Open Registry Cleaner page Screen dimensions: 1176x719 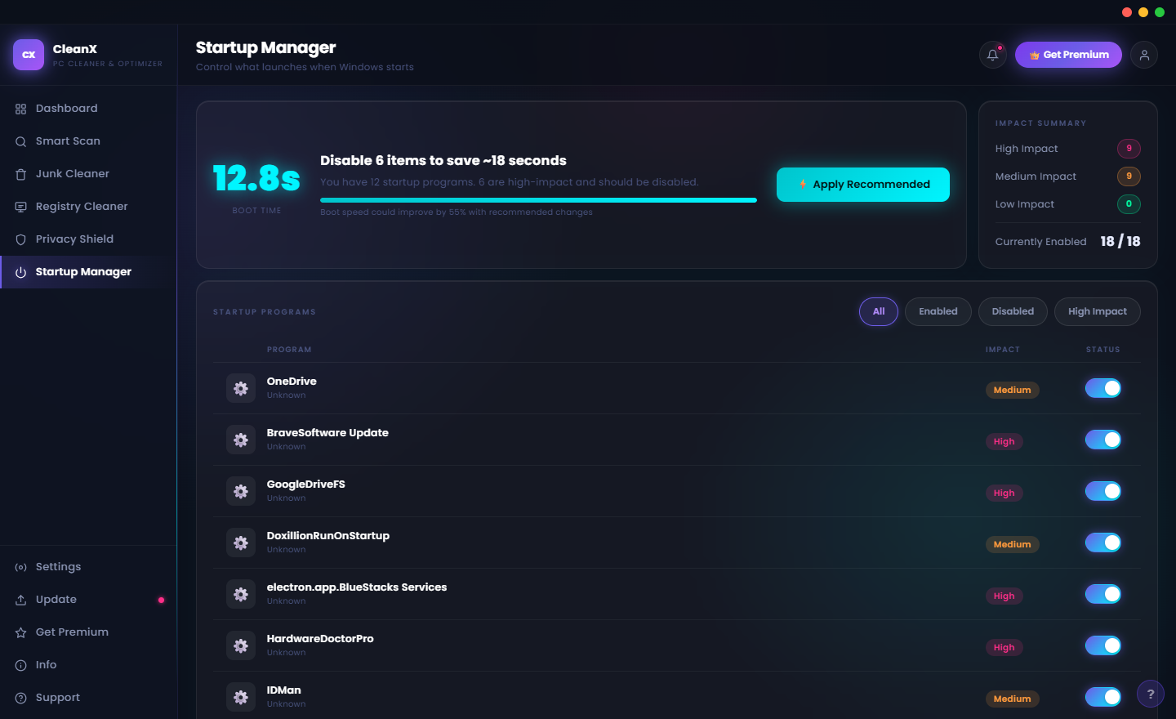pyautogui.click(x=88, y=207)
